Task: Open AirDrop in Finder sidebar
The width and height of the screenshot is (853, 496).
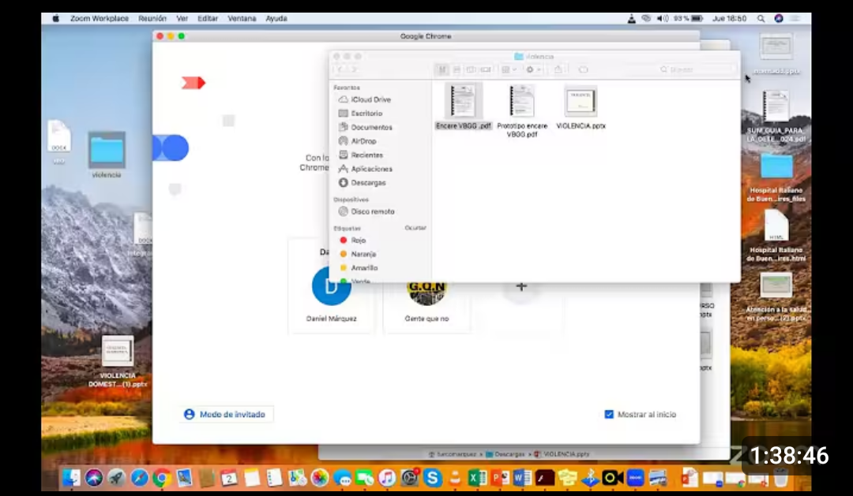Action: 363,141
